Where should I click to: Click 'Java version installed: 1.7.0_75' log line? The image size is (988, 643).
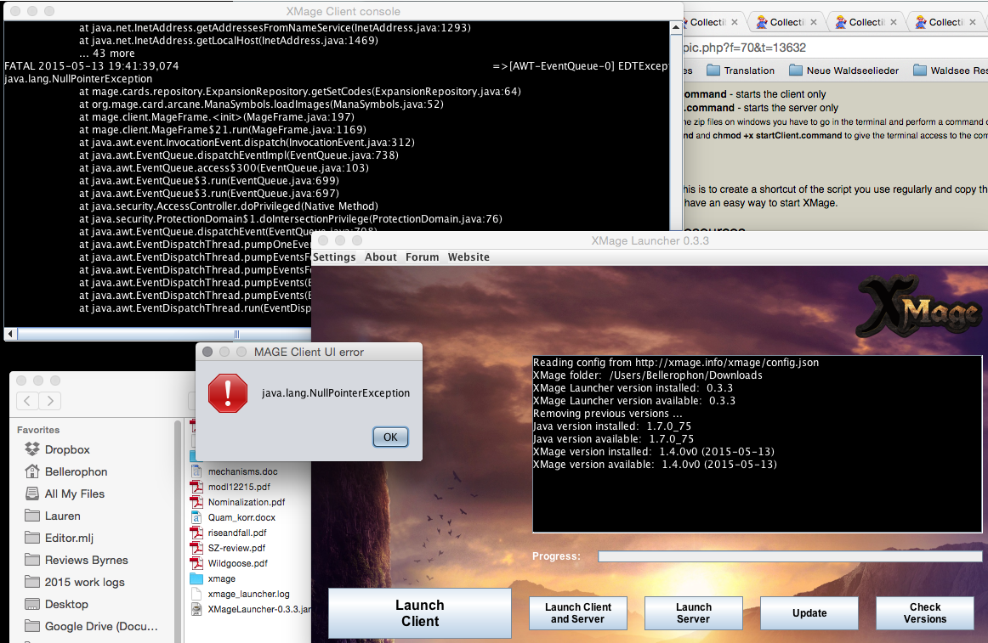(612, 426)
